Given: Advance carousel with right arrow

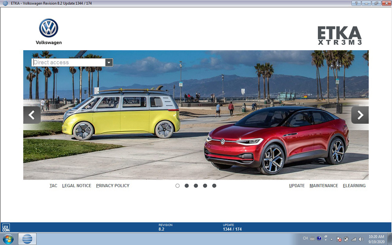Looking at the screenshot, I should (360, 115).
